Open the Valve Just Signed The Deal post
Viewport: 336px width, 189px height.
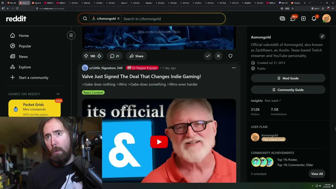[x=141, y=76]
